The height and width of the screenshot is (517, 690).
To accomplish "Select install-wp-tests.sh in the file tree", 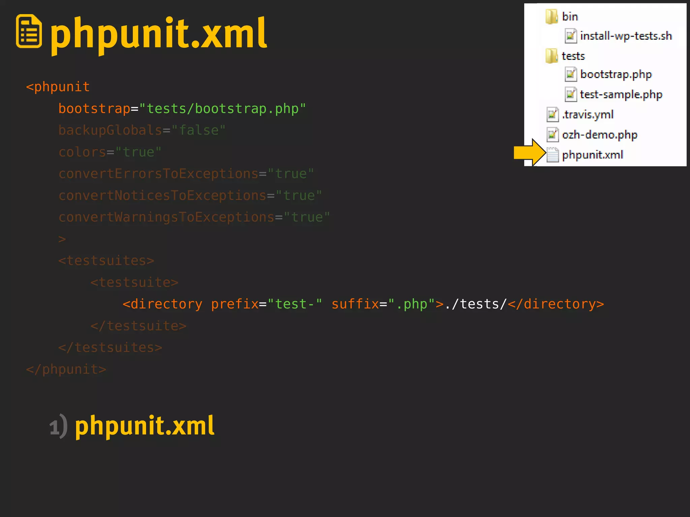I will point(626,36).
